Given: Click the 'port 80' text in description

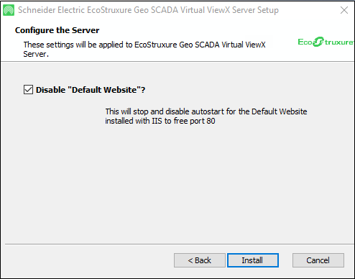Looking at the screenshot, I should pos(203,121).
